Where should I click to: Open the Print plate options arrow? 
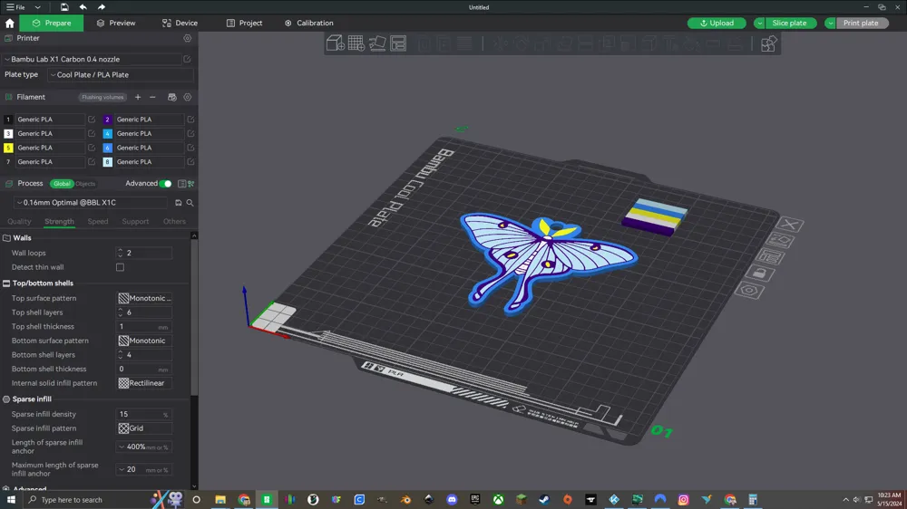coord(830,24)
